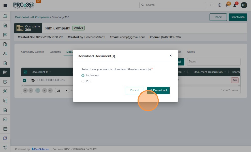251x152 pixels.
Task: Open the companies building sidebar icon
Action: [x=5, y=72]
